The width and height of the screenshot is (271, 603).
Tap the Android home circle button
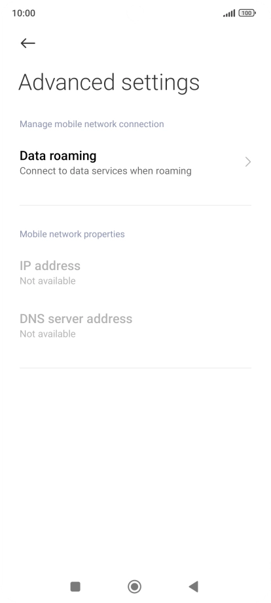point(134,587)
